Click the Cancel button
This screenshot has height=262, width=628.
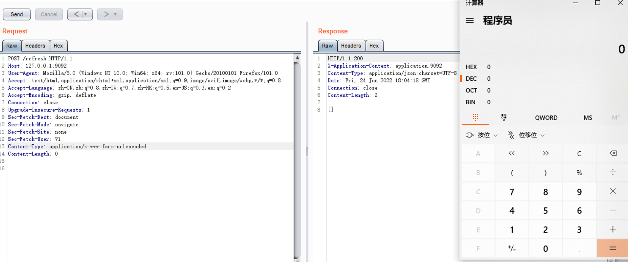[49, 14]
